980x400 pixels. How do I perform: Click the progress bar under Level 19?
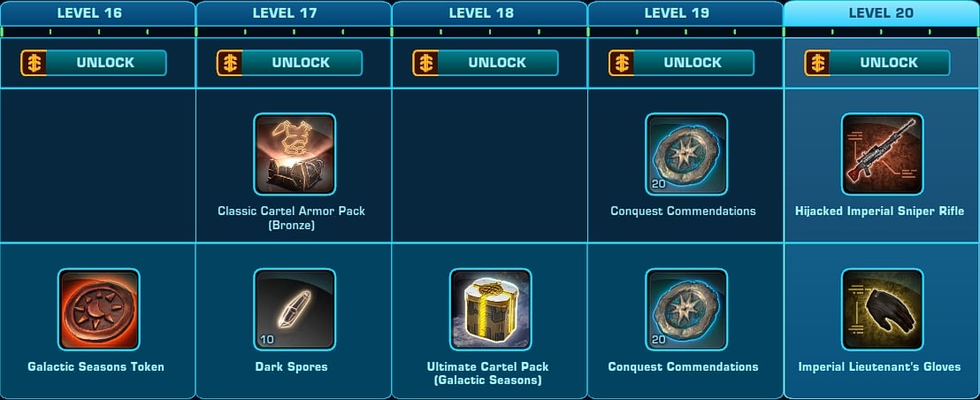pos(685,31)
